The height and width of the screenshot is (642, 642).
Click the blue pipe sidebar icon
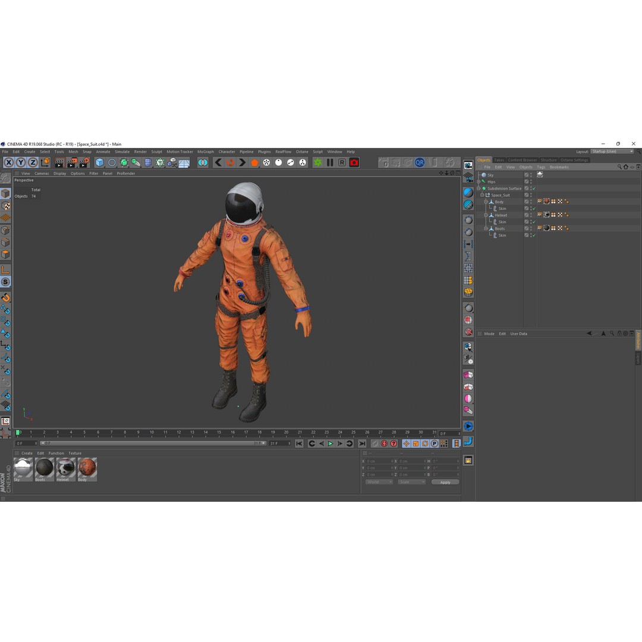(x=468, y=441)
